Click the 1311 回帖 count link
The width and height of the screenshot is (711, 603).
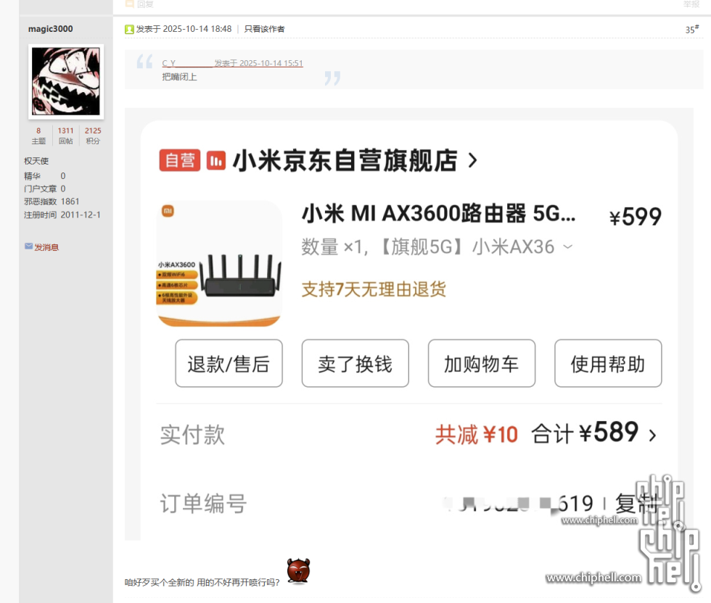click(x=66, y=131)
